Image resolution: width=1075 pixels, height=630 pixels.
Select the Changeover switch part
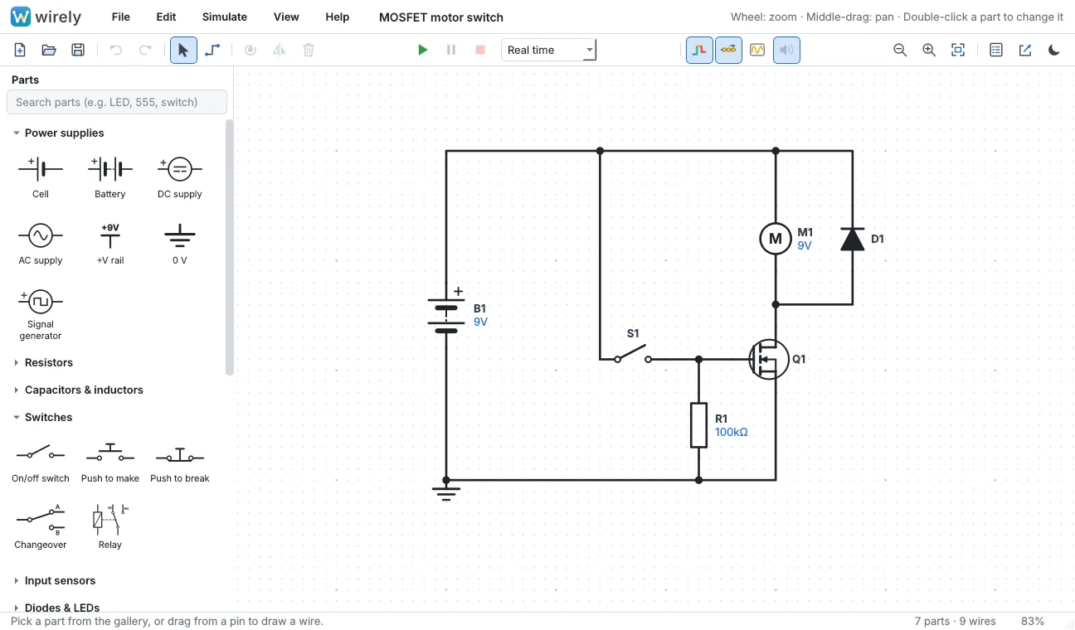[41, 526]
